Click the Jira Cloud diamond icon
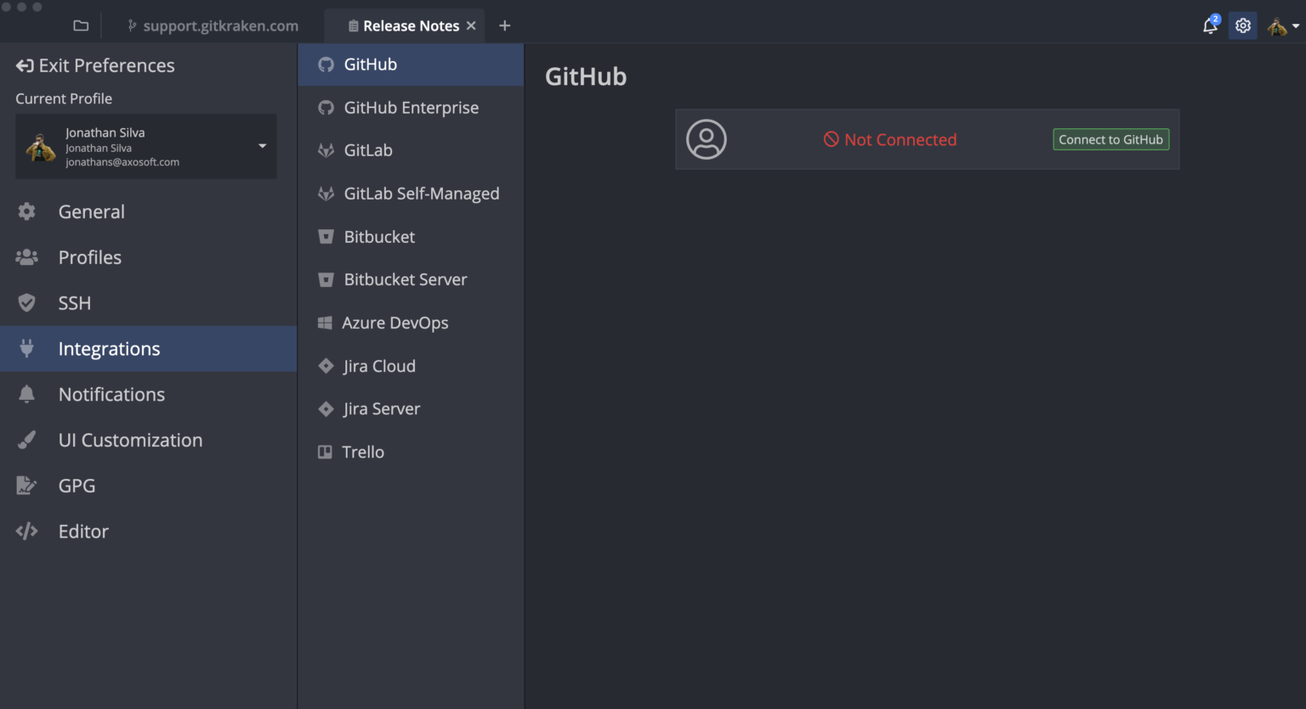This screenshot has height=709, width=1306. pyautogui.click(x=326, y=365)
